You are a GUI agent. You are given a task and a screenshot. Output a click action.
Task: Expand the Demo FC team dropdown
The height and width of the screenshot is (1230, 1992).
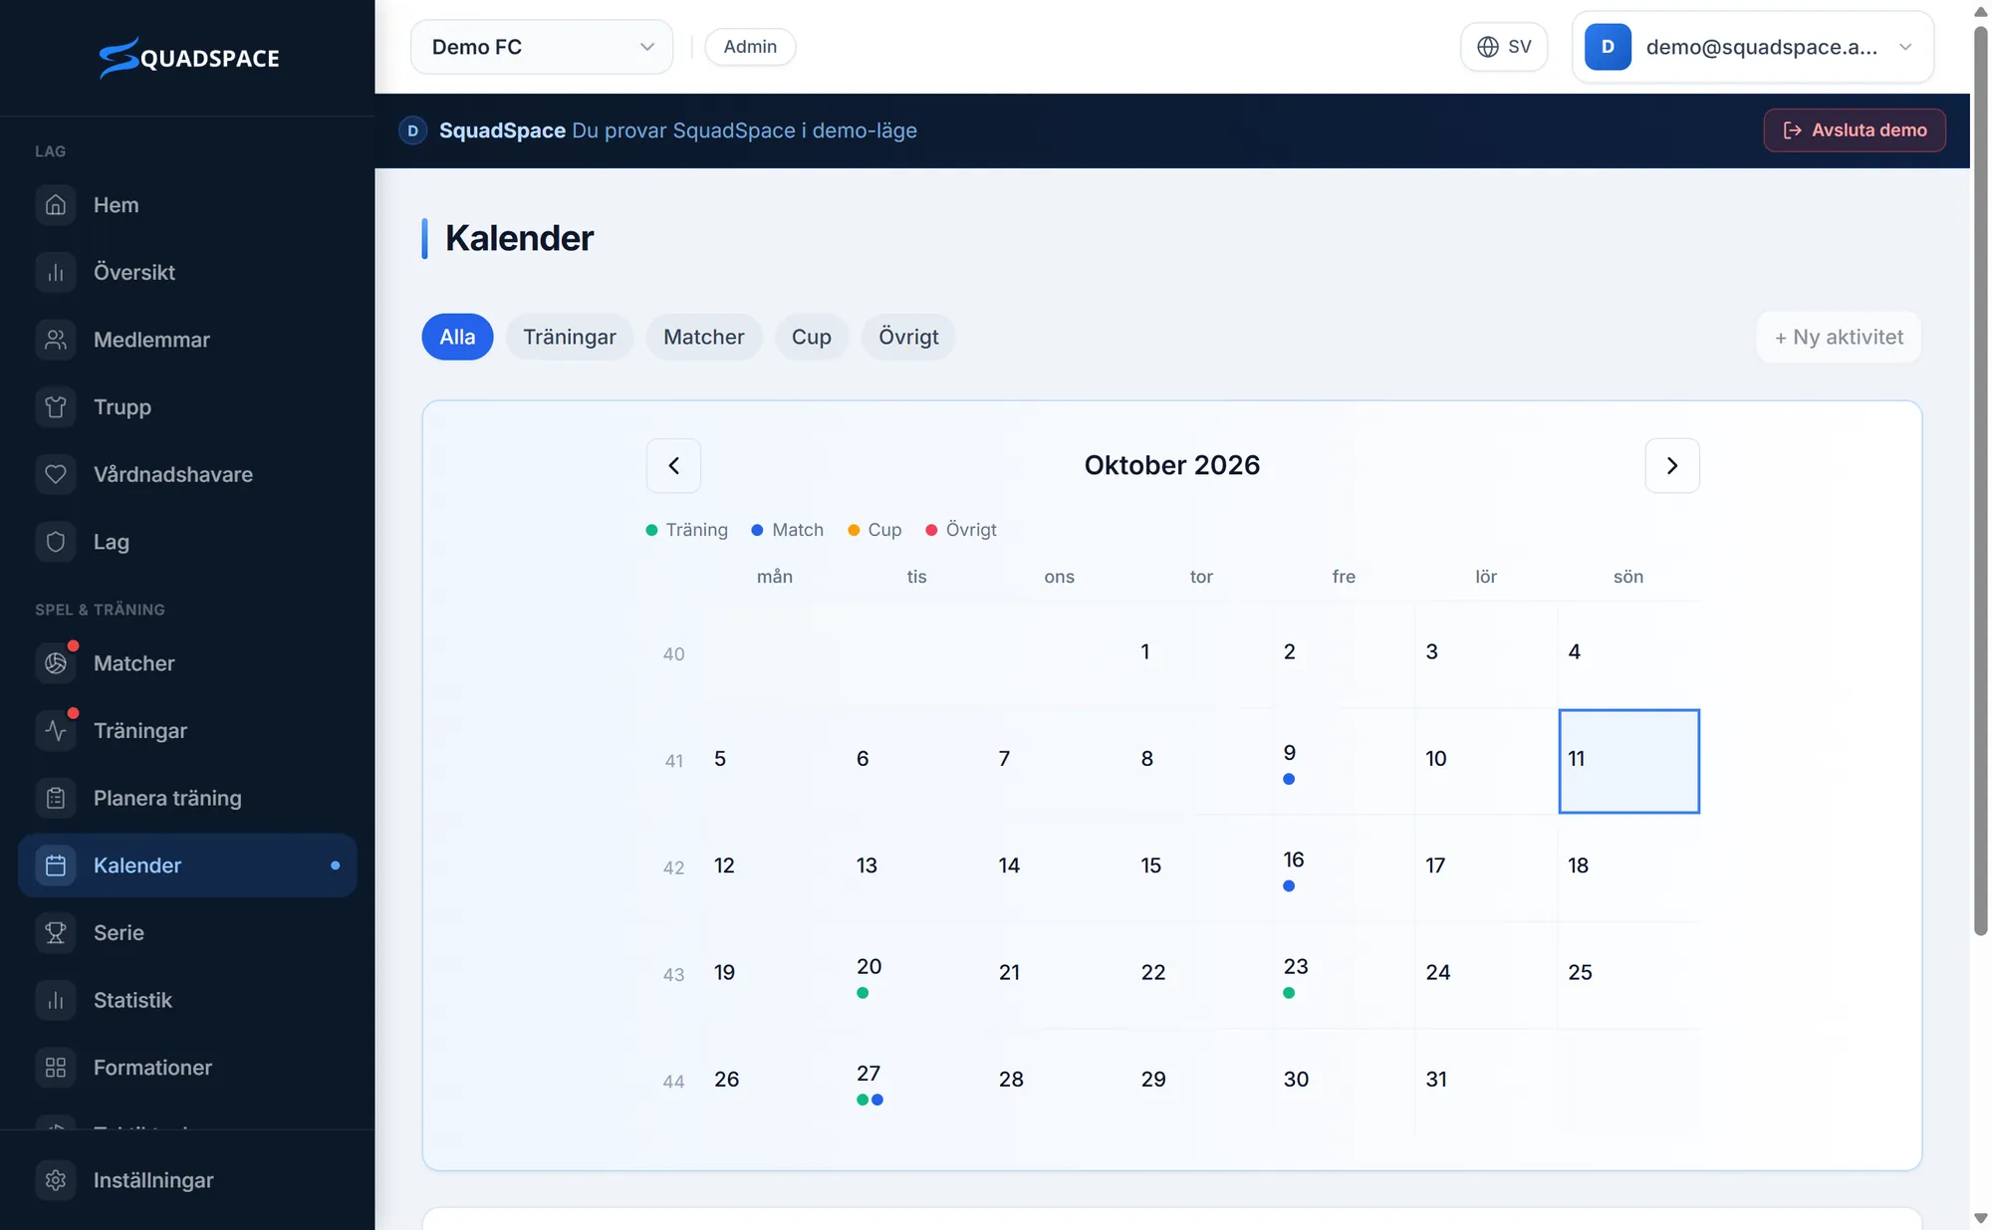point(542,47)
